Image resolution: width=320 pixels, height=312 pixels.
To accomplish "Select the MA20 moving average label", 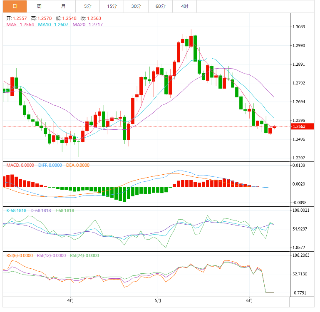I will coord(88,25).
